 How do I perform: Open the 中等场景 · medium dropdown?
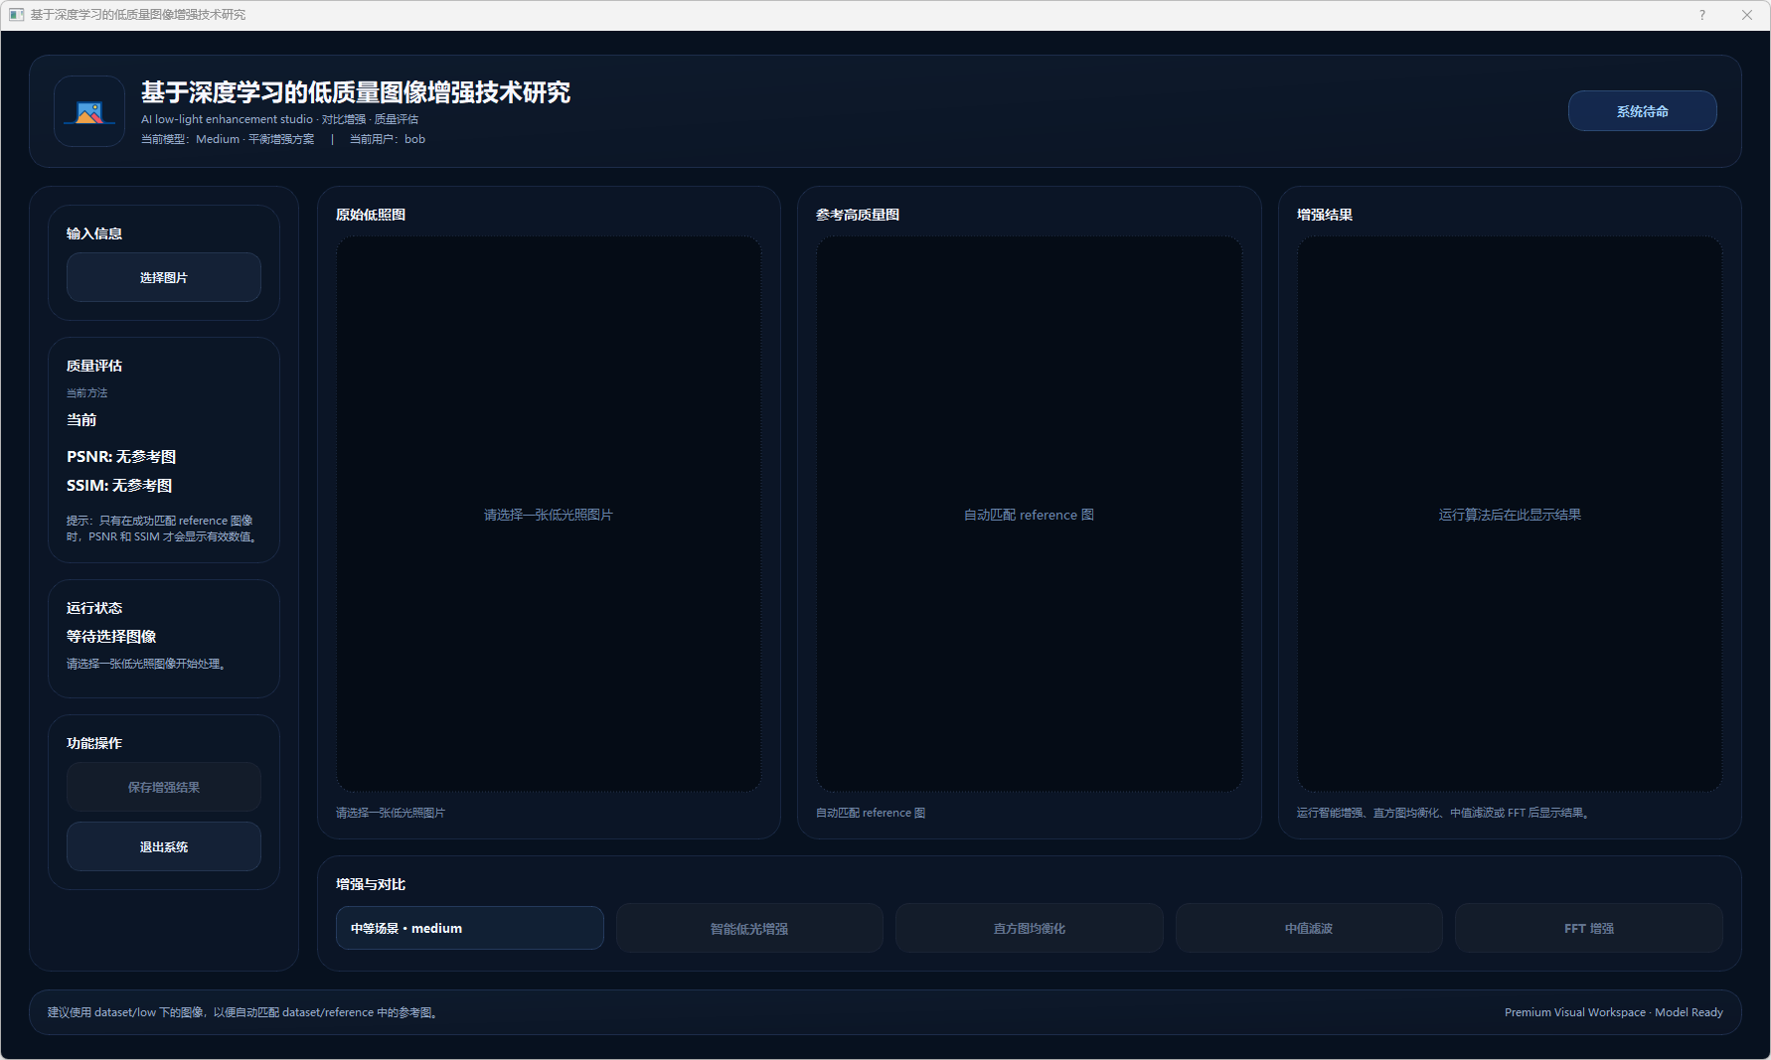click(469, 928)
